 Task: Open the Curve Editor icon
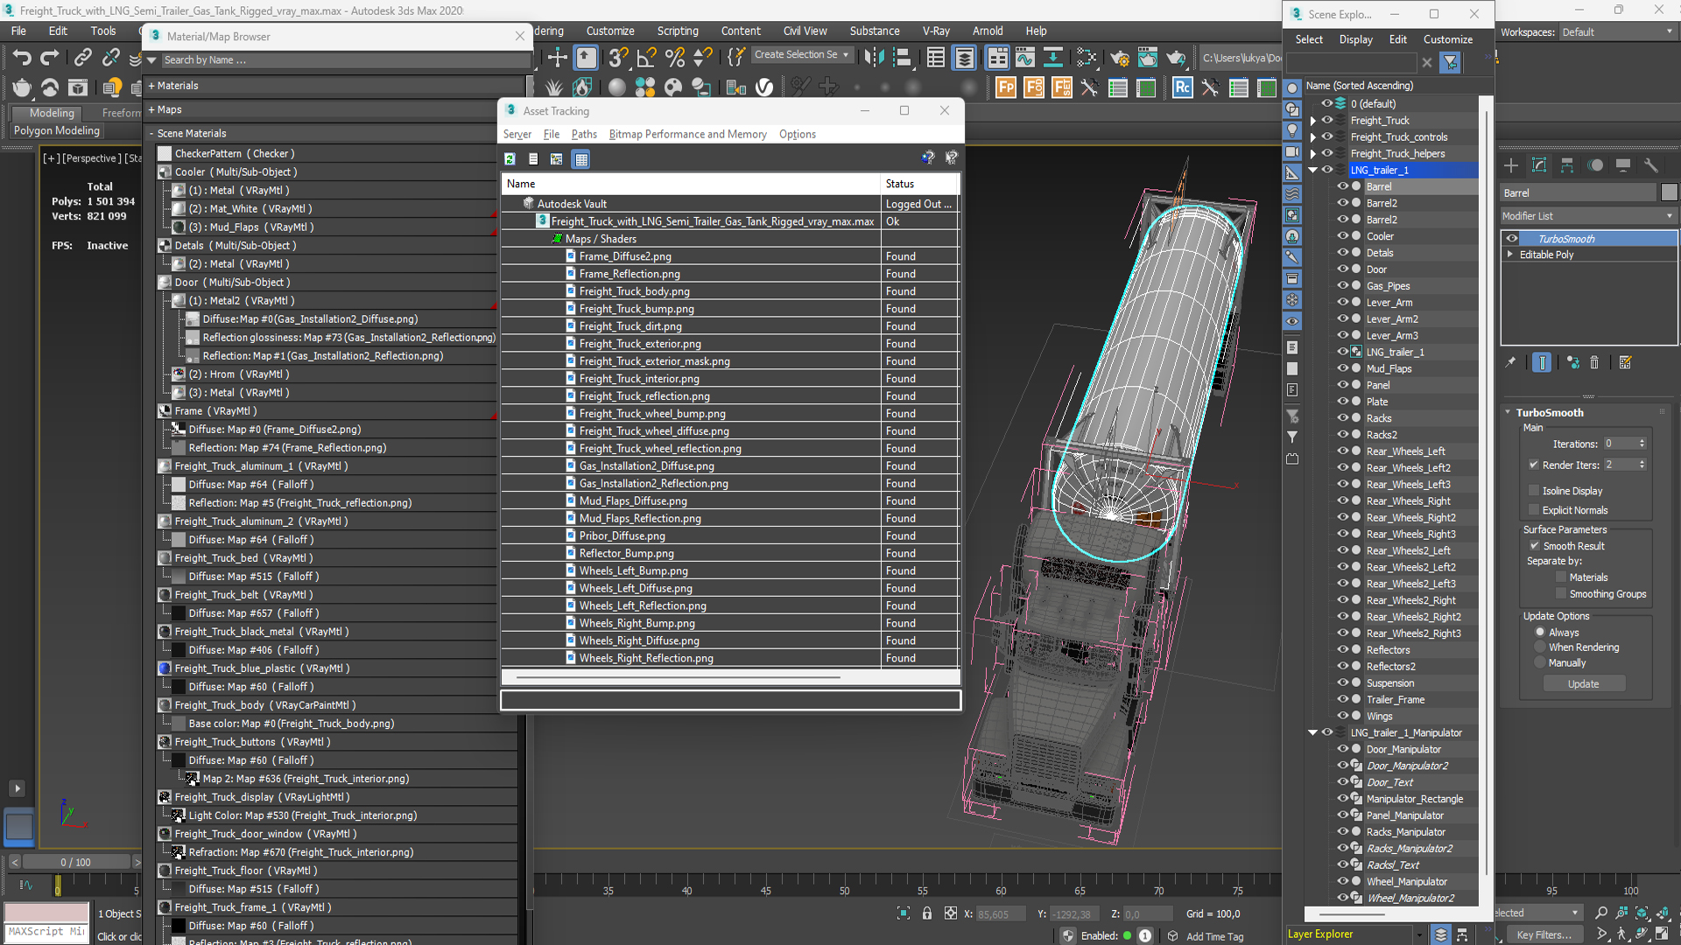coord(1024,58)
